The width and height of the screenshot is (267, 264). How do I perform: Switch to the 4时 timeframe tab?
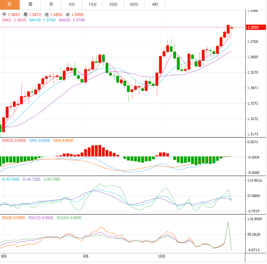[155, 4]
